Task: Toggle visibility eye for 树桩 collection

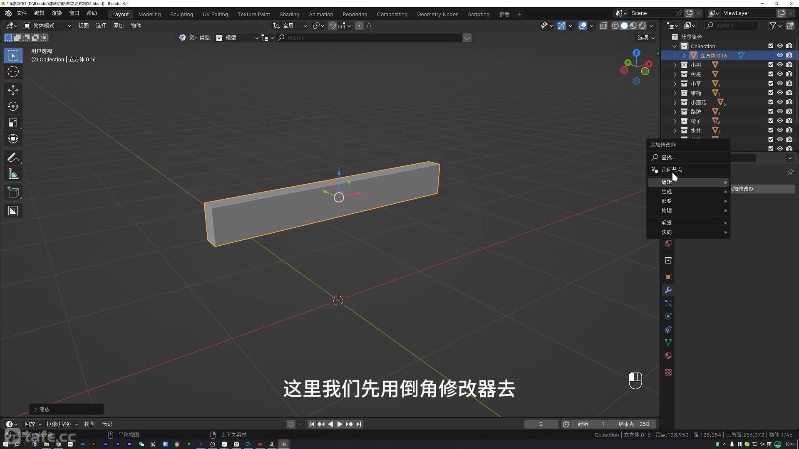Action: point(780,74)
